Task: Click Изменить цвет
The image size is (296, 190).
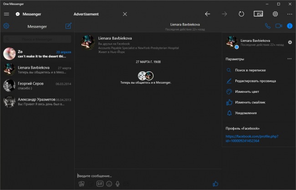Action: [x=247, y=92]
